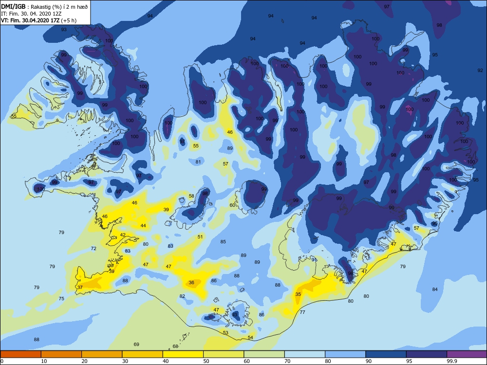
Task: Click the map value 82
Action: (x=182, y=296)
